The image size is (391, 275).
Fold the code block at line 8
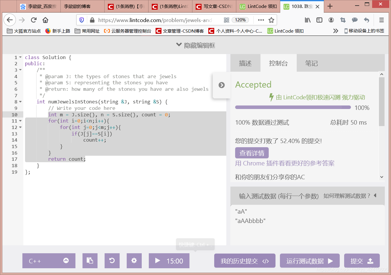tap(20, 102)
